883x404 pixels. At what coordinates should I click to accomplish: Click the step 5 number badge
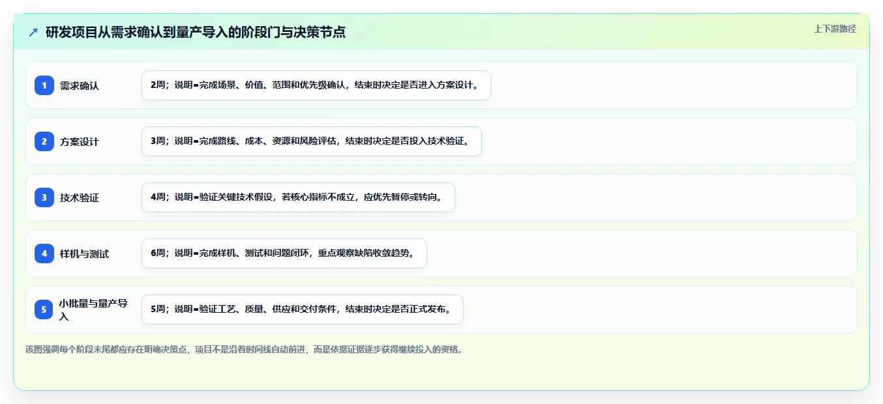(44, 310)
